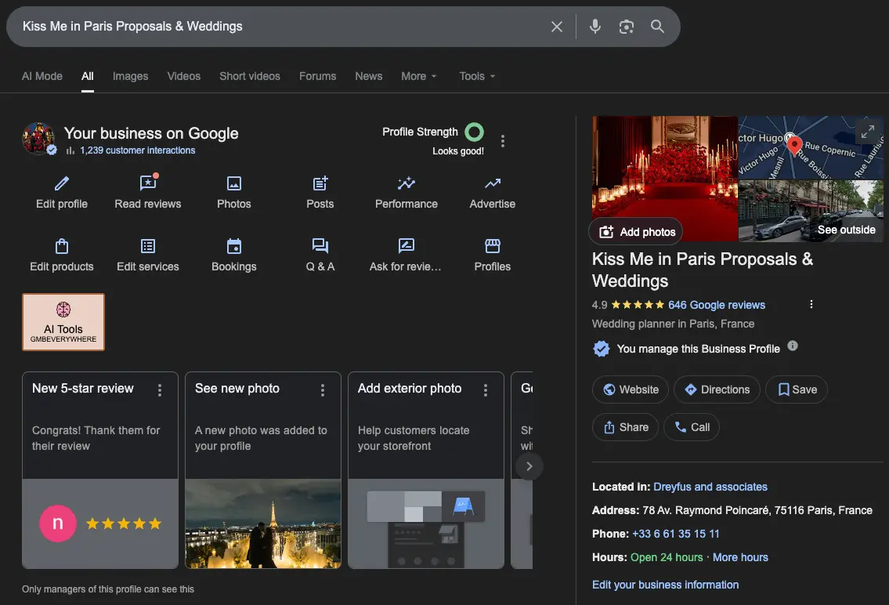This screenshot has height=605, width=889.
Task: Check the Profile Strength progress ring
Action: click(x=473, y=132)
